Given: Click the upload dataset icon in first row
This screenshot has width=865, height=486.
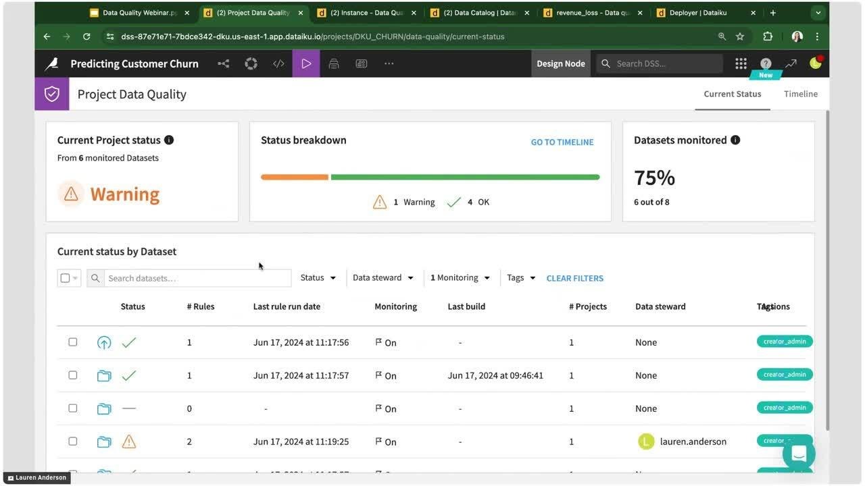Looking at the screenshot, I should point(104,342).
